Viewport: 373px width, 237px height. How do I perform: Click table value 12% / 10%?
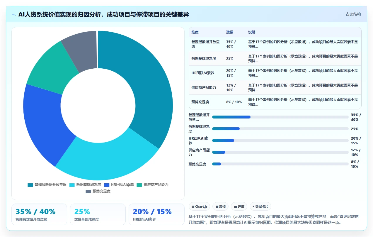[231, 87]
